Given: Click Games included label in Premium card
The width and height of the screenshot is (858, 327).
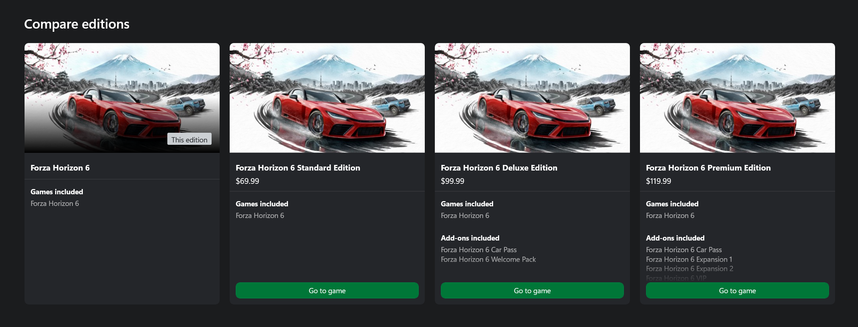Looking at the screenshot, I should tap(672, 204).
